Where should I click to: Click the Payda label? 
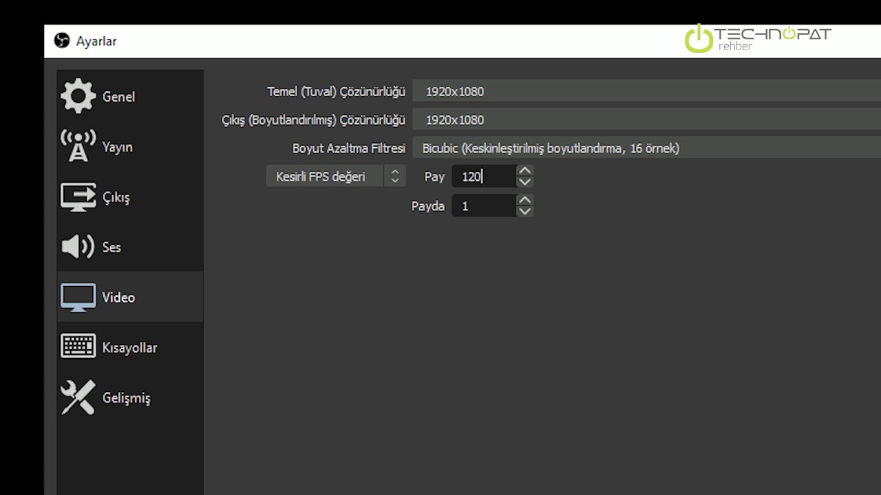pos(428,206)
